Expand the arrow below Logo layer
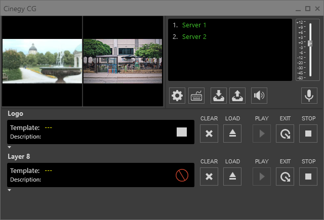 click(9, 147)
